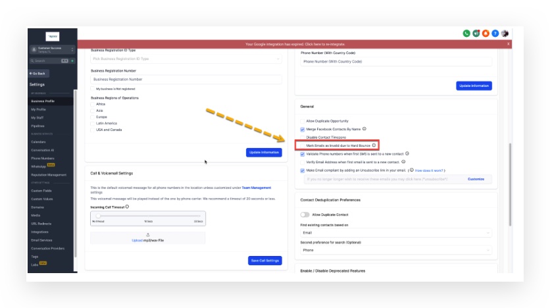This screenshot has height=308, width=550.
Task: Click the upload icon for mp3/wav file
Action: point(147,234)
